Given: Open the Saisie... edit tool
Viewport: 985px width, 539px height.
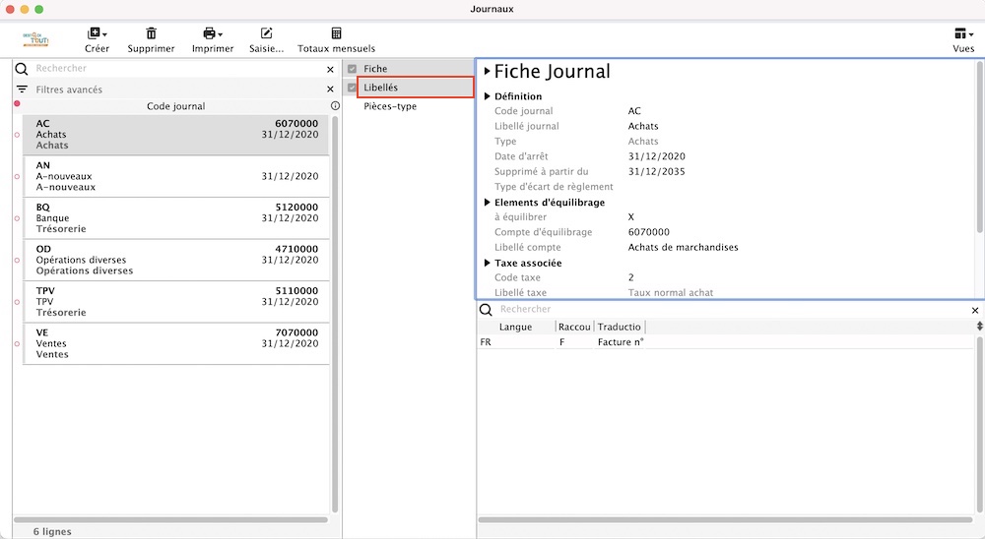Looking at the screenshot, I should coord(266,33).
